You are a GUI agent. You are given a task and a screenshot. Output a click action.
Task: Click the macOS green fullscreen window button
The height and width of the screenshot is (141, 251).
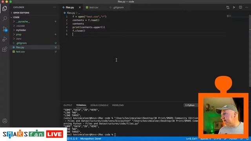coord(11,2)
